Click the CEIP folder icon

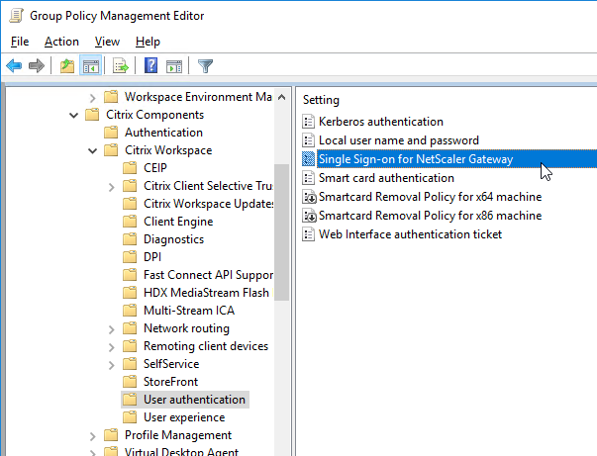(130, 168)
